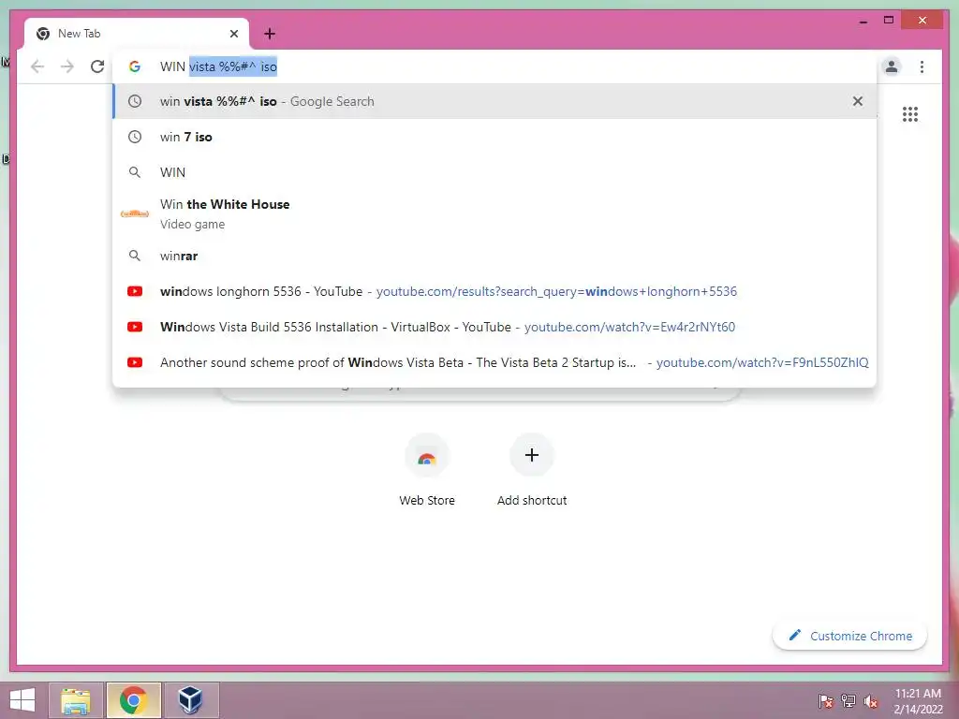Remove the 'win vista %%#^ iso' suggestion
This screenshot has width=959, height=719.
[858, 101]
